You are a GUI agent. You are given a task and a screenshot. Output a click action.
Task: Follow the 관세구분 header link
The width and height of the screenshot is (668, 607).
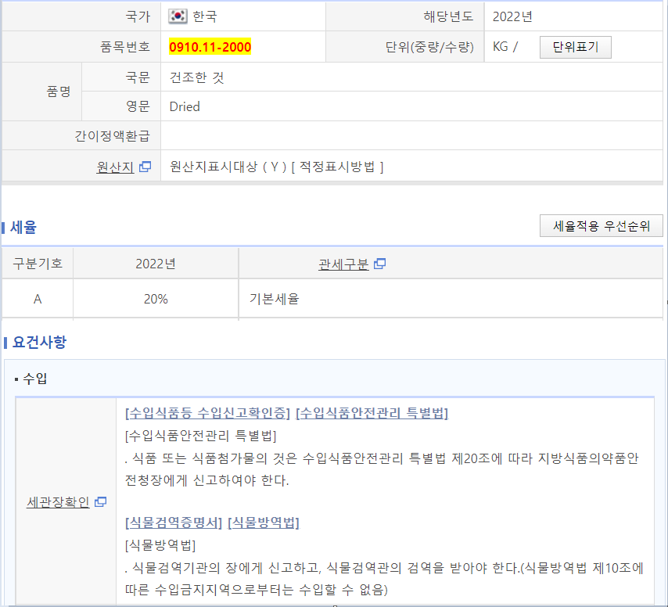click(x=343, y=264)
